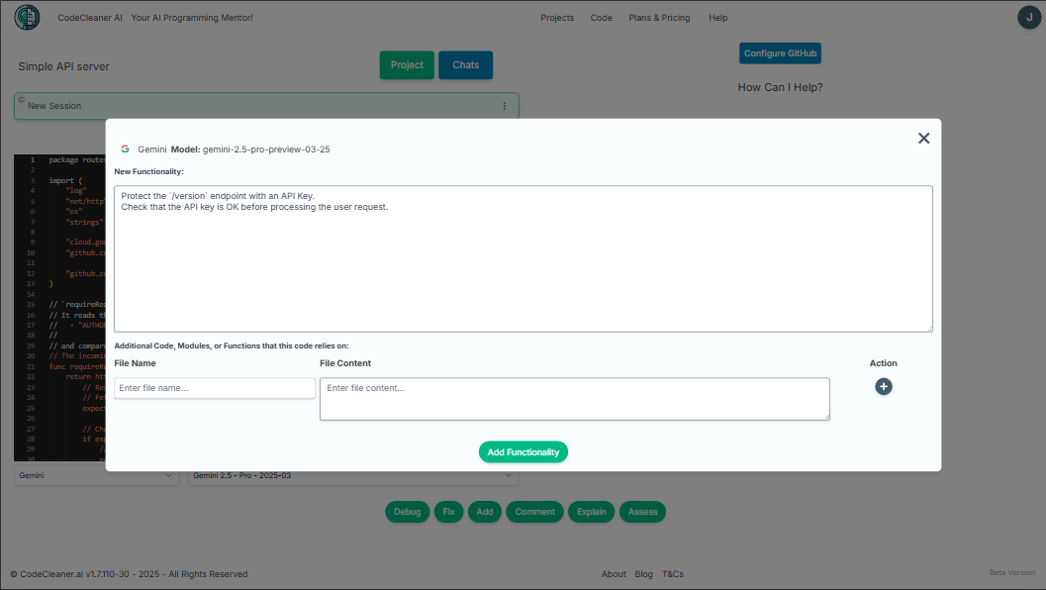The height and width of the screenshot is (590, 1046).
Task: Expand the Gemini provider dropdown
Action: (x=97, y=476)
